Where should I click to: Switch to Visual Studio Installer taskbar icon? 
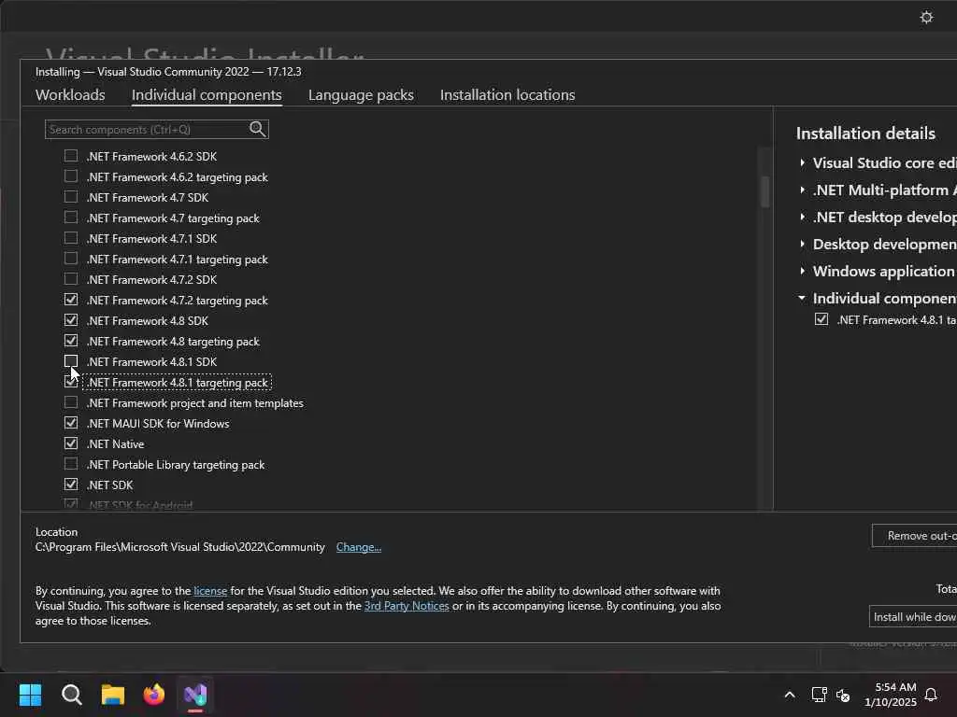click(195, 695)
